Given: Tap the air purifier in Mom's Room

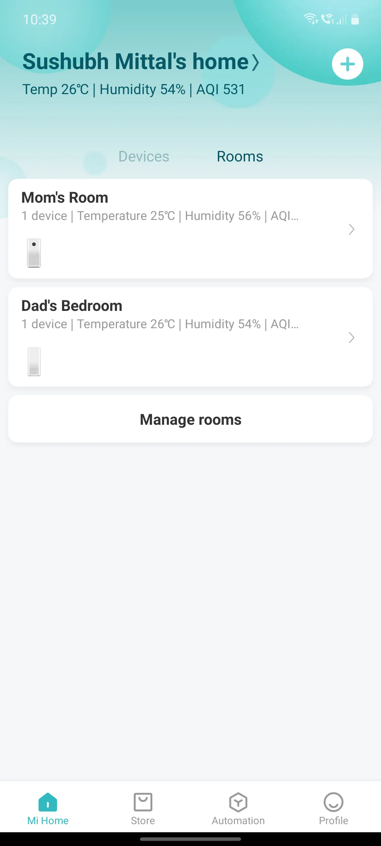Looking at the screenshot, I should pos(34,253).
